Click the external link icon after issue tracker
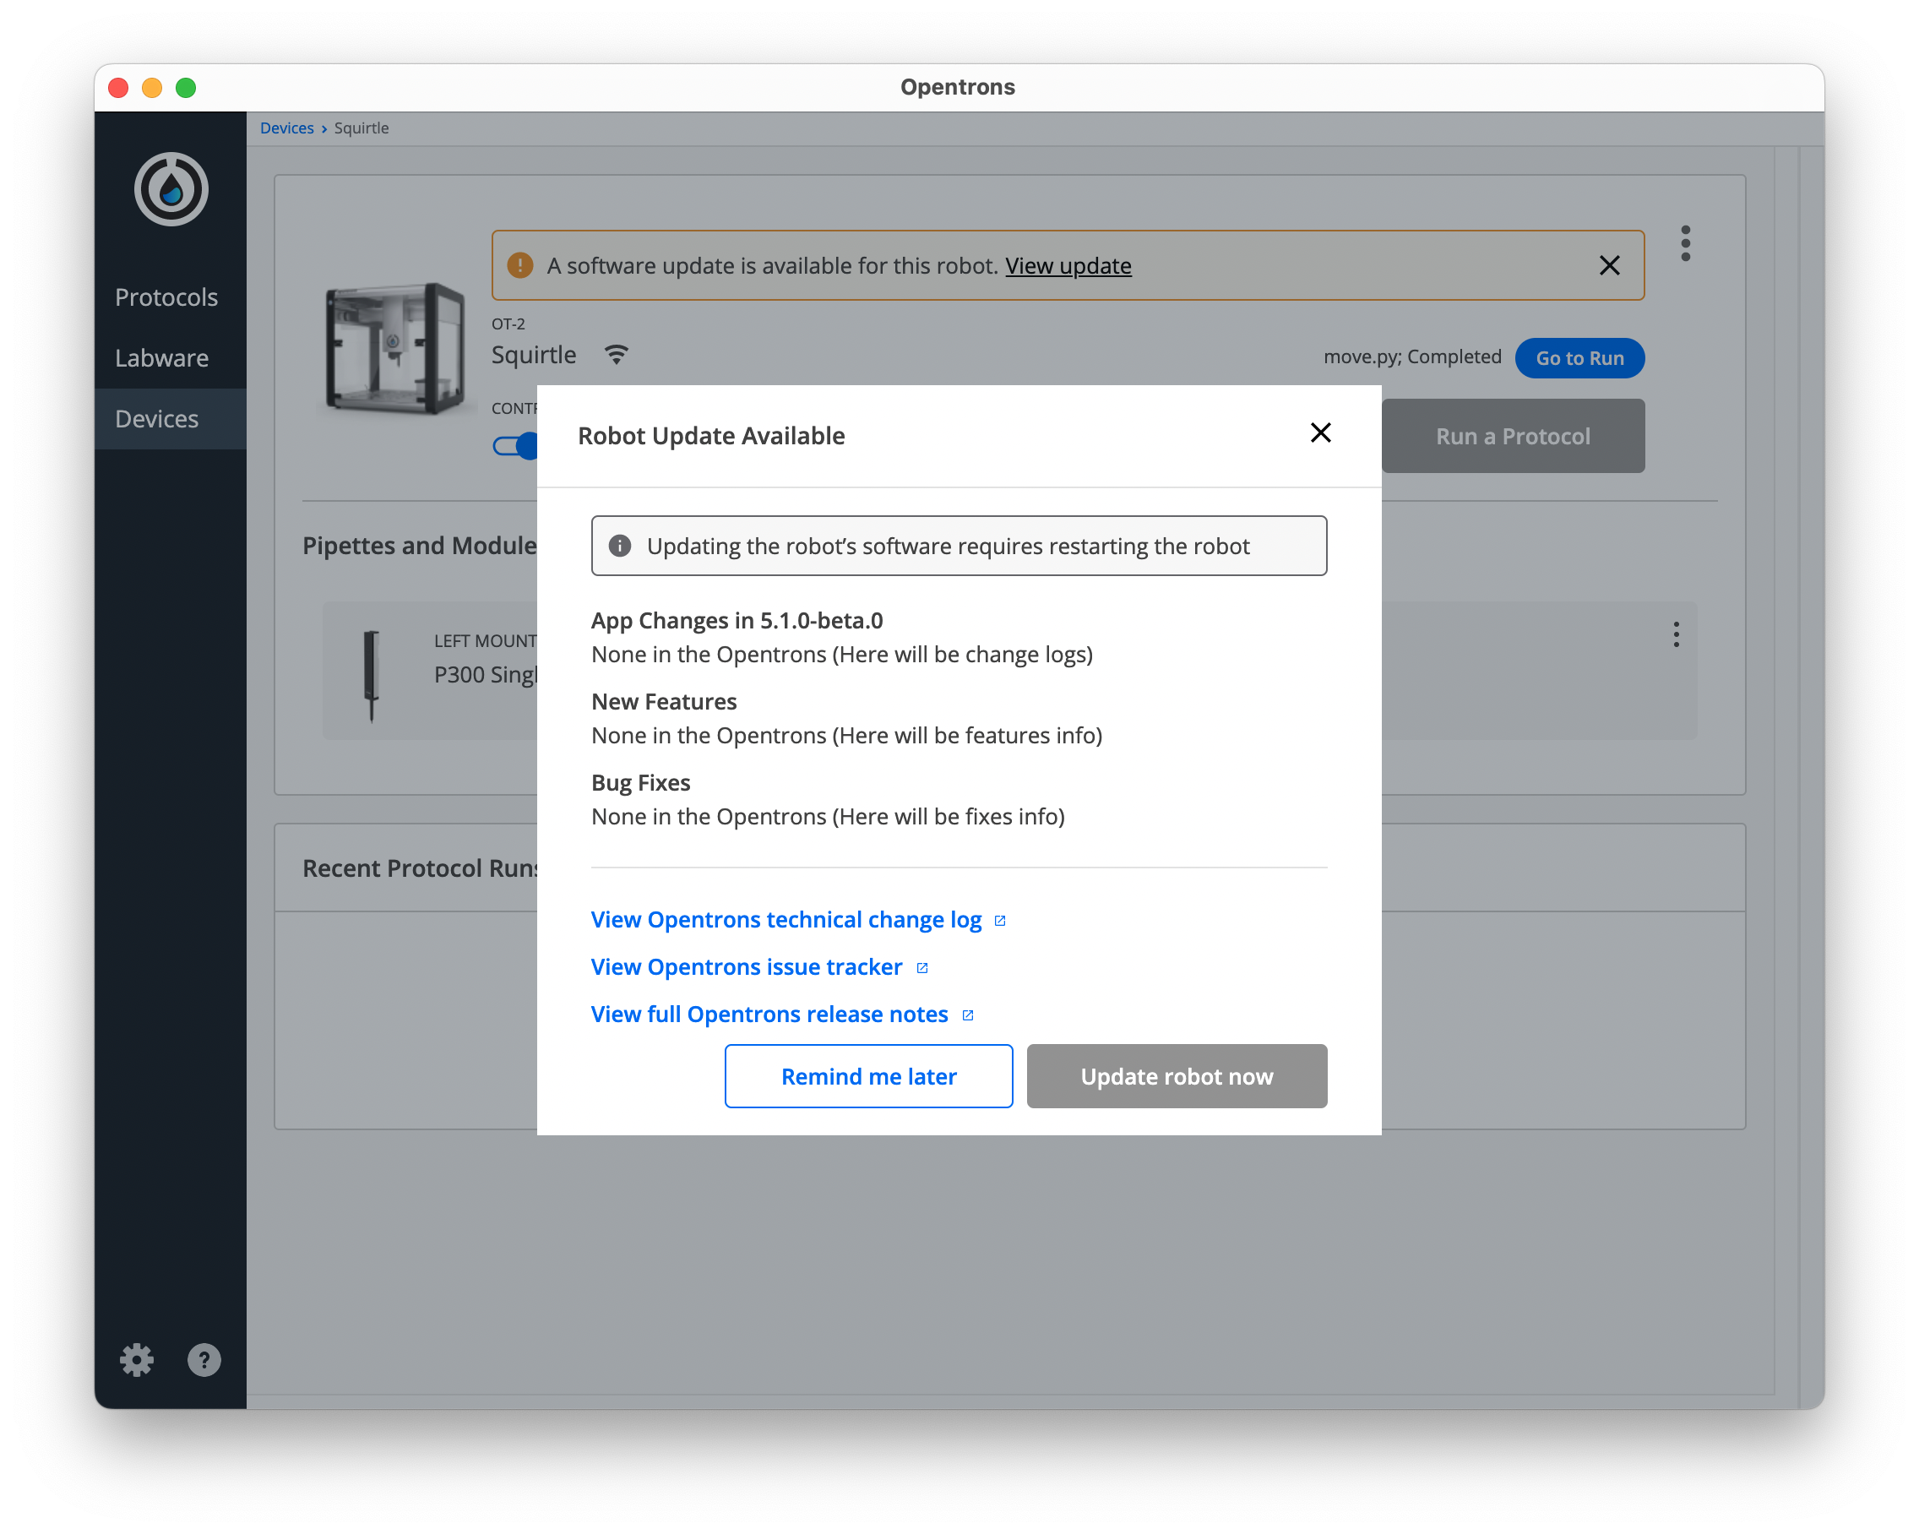The height and width of the screenshot is (1534, 1919). [922, 968]
